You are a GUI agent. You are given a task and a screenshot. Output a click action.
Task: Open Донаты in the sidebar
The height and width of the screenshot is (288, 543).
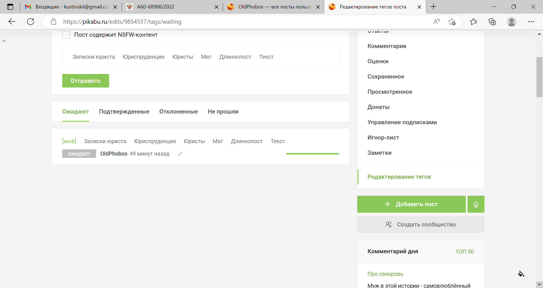point(378,107)
